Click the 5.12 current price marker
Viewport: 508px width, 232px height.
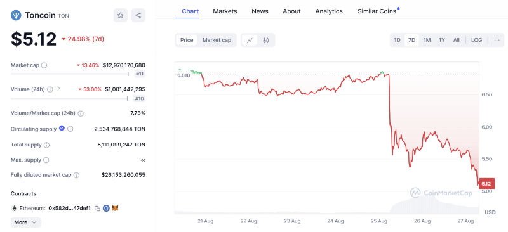pyautogui.click(x=486, y=184)
